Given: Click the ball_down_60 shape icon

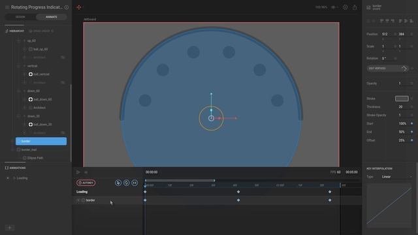Looking at the screenshot, I should point(31,99).
